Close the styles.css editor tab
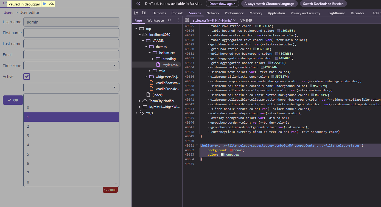This screenshot has height=207, width=381. [x=234, y=20]
